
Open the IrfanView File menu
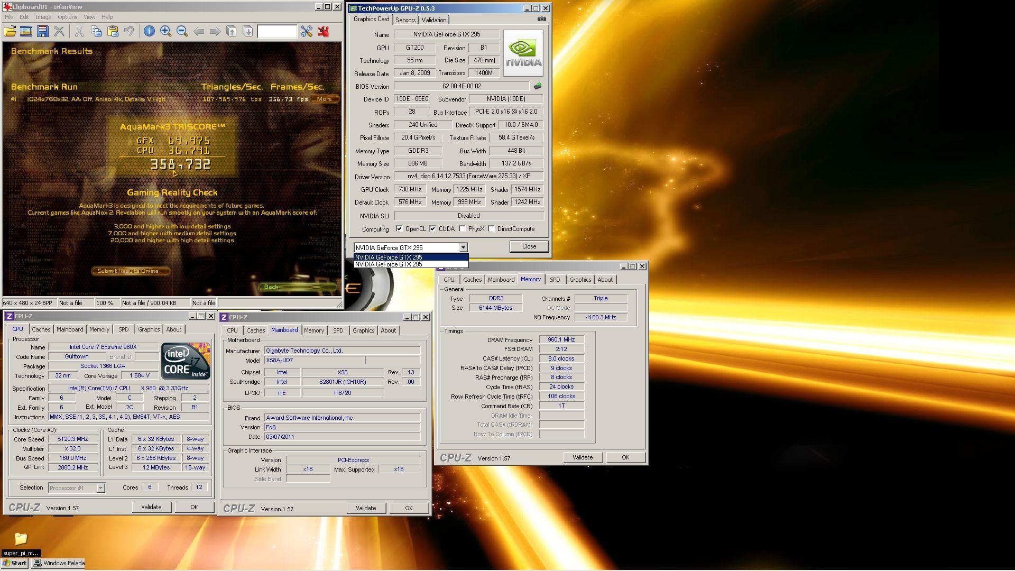(9, 17)
